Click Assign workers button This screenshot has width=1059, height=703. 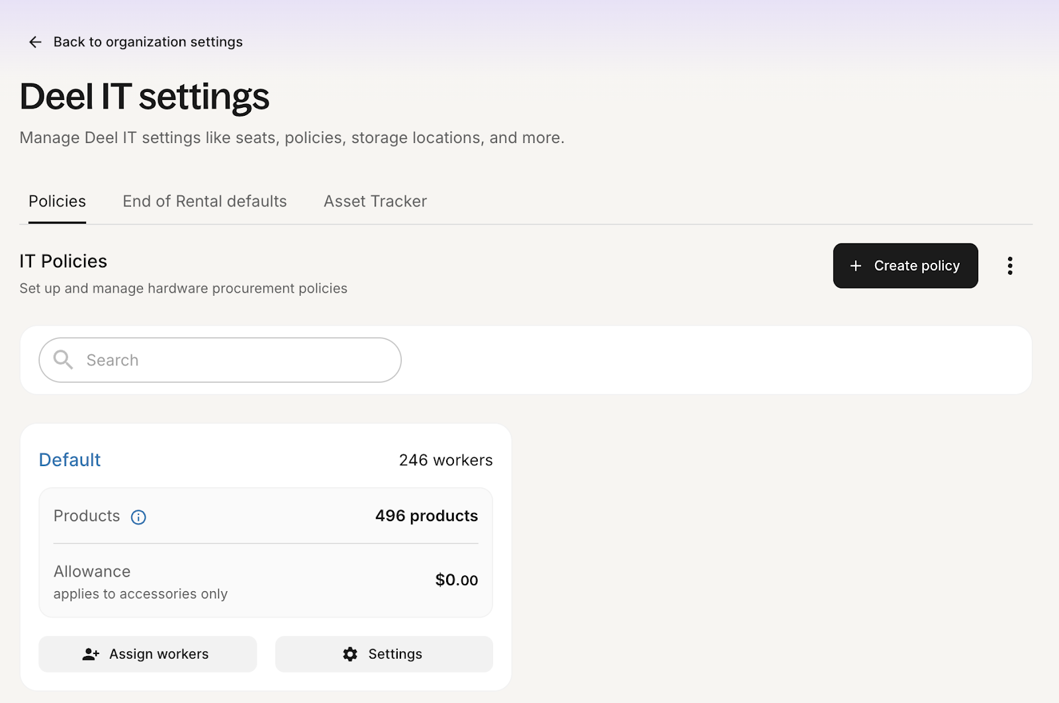click(148, 654)
